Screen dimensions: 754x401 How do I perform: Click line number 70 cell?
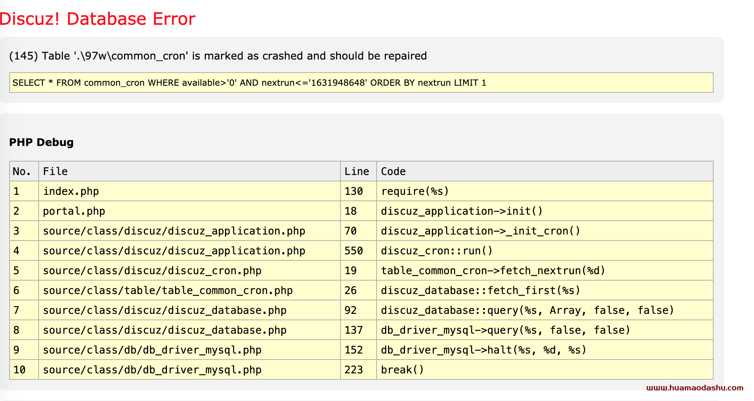tap(358, 231)
